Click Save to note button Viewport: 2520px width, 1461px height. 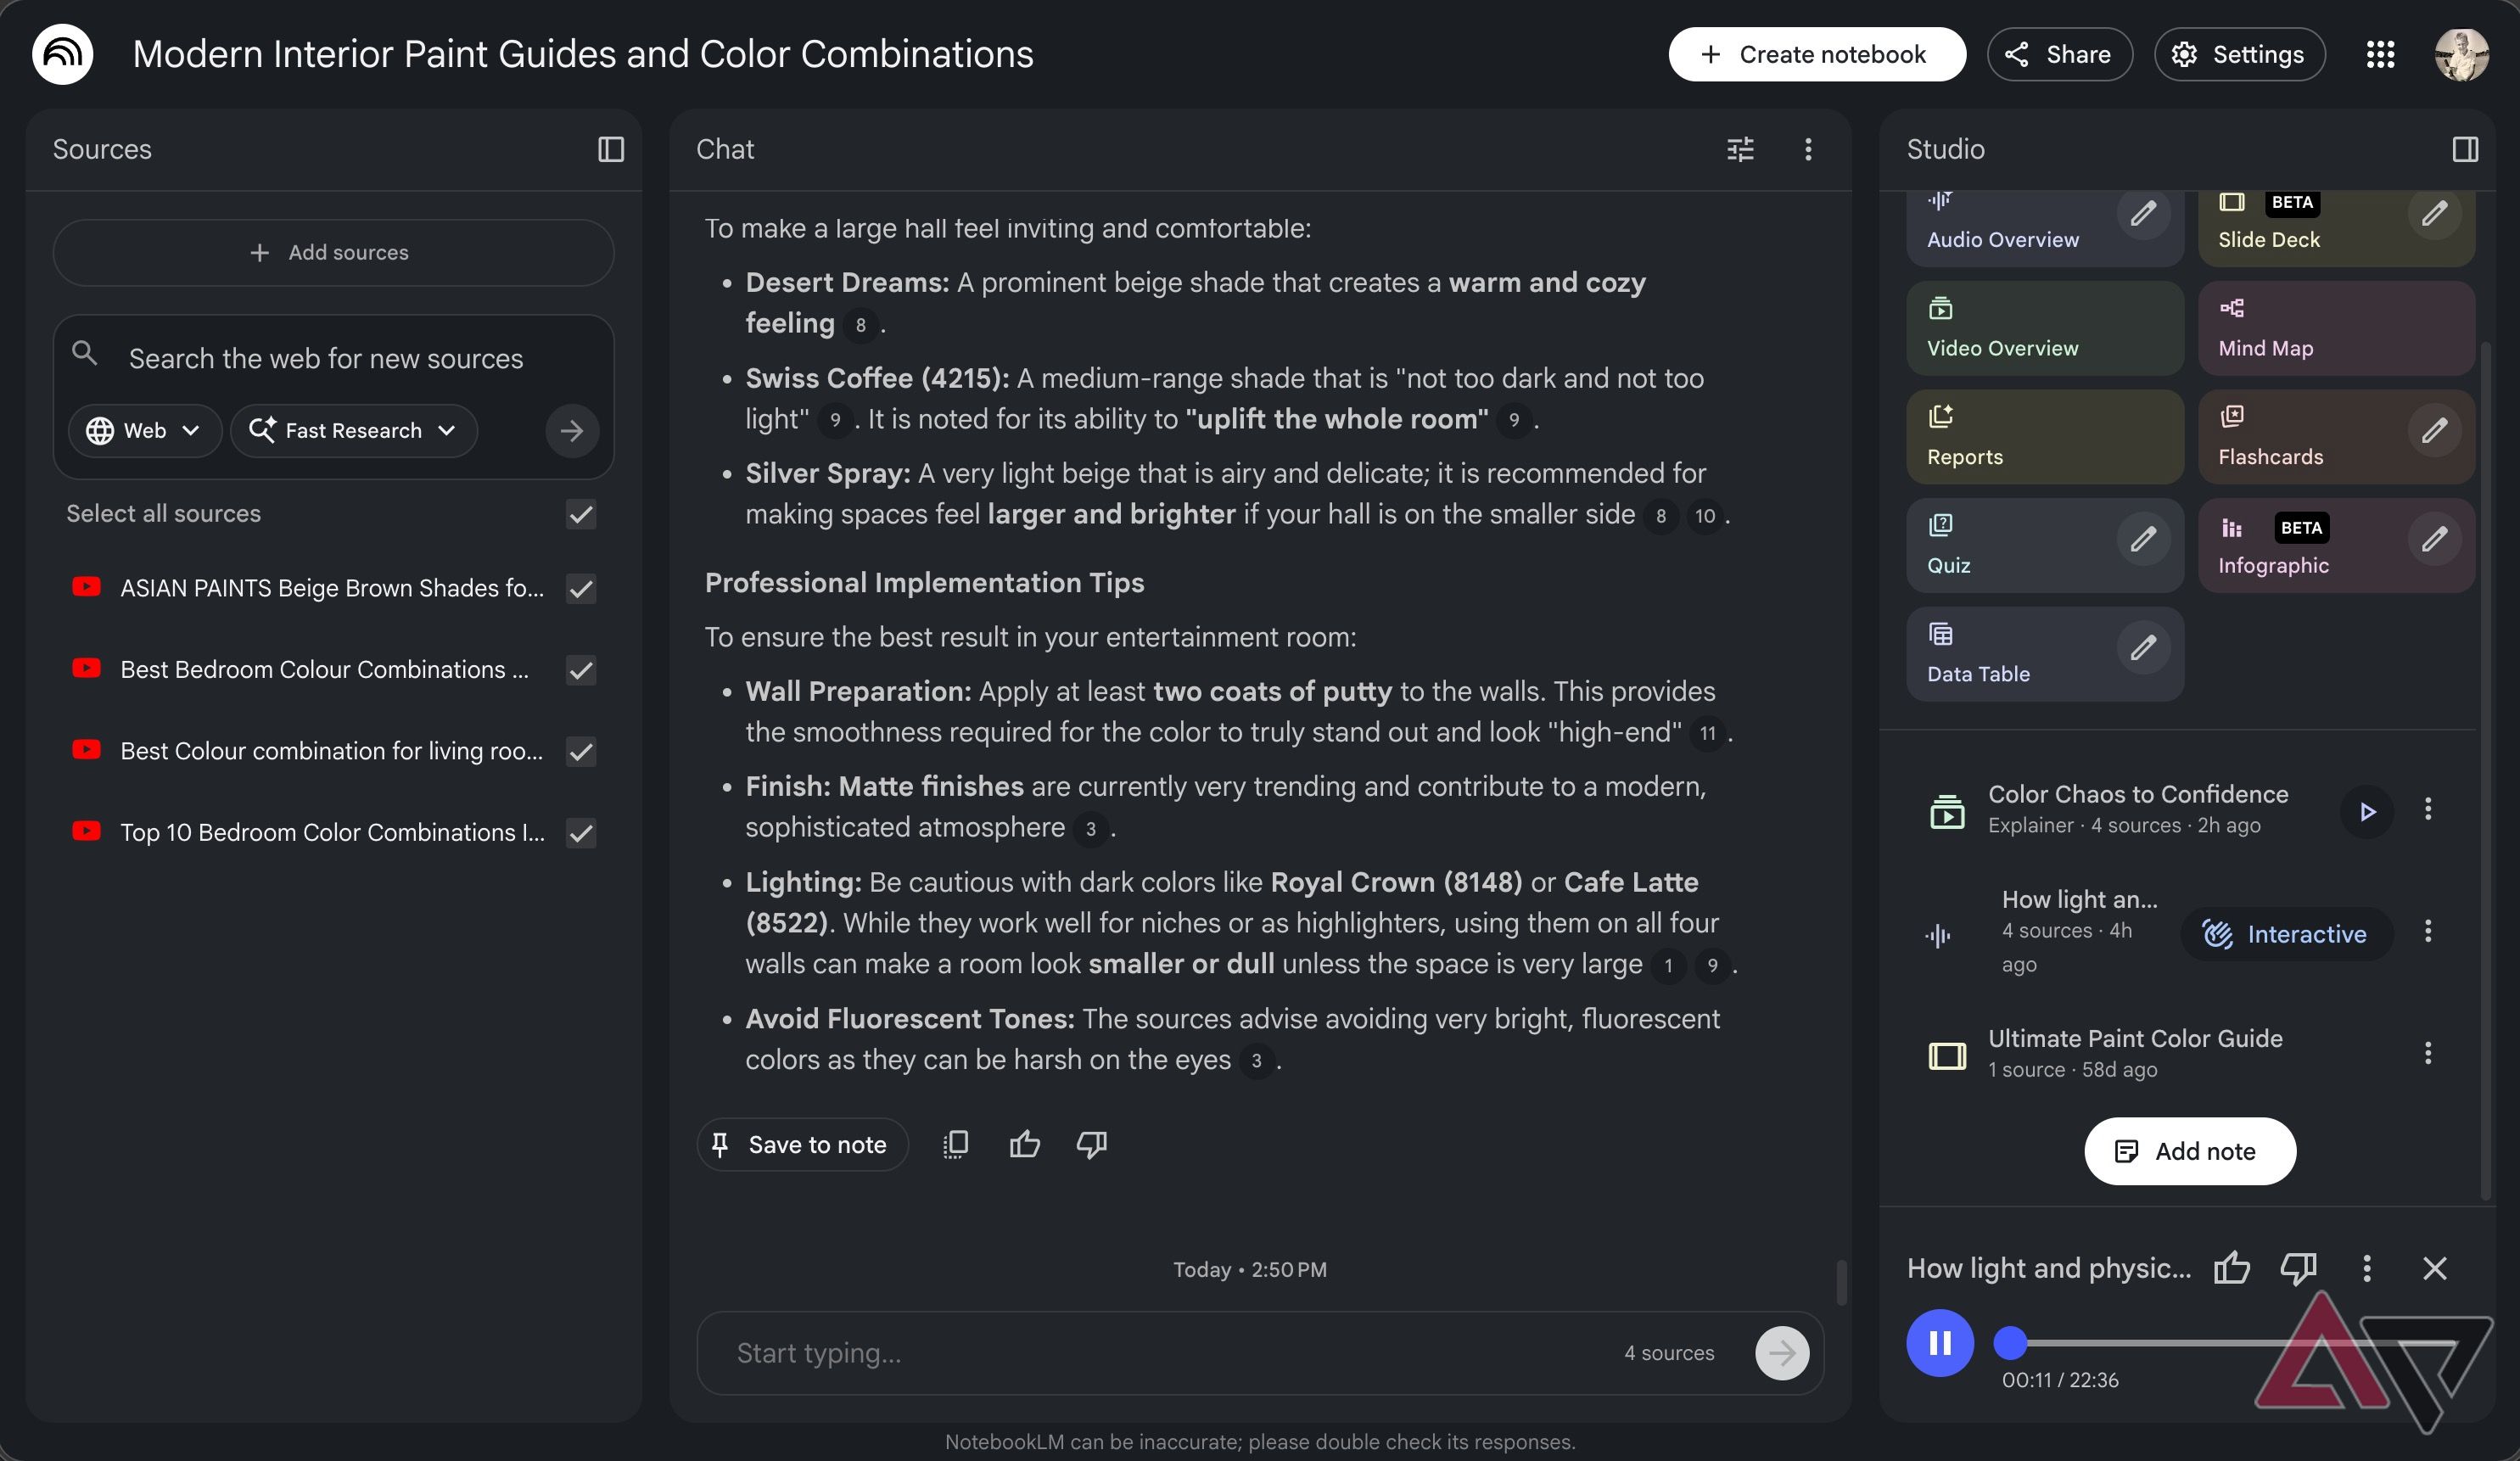pos(802,1144)
